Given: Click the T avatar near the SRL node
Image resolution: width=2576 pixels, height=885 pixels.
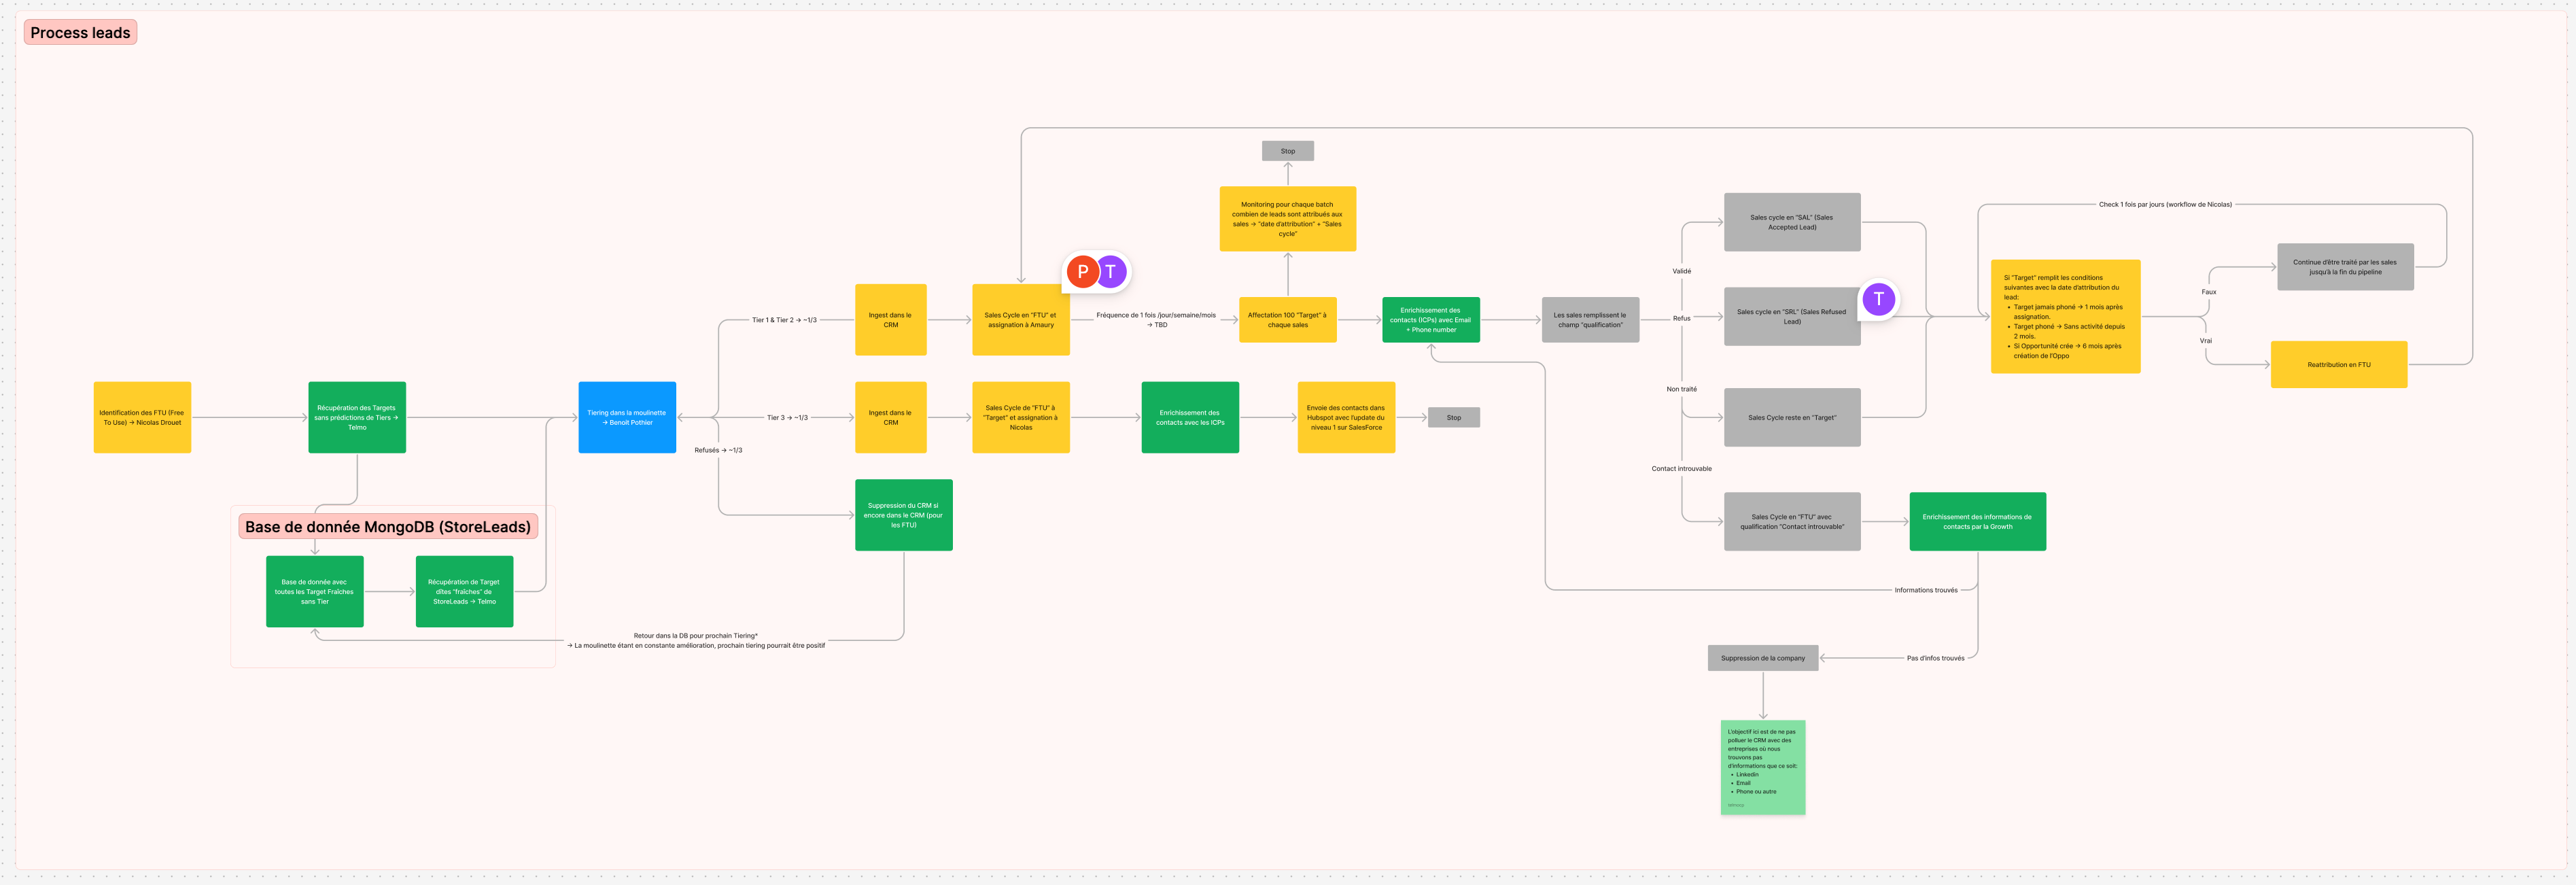Looking at the screenshot, I should pos(1878,299).
